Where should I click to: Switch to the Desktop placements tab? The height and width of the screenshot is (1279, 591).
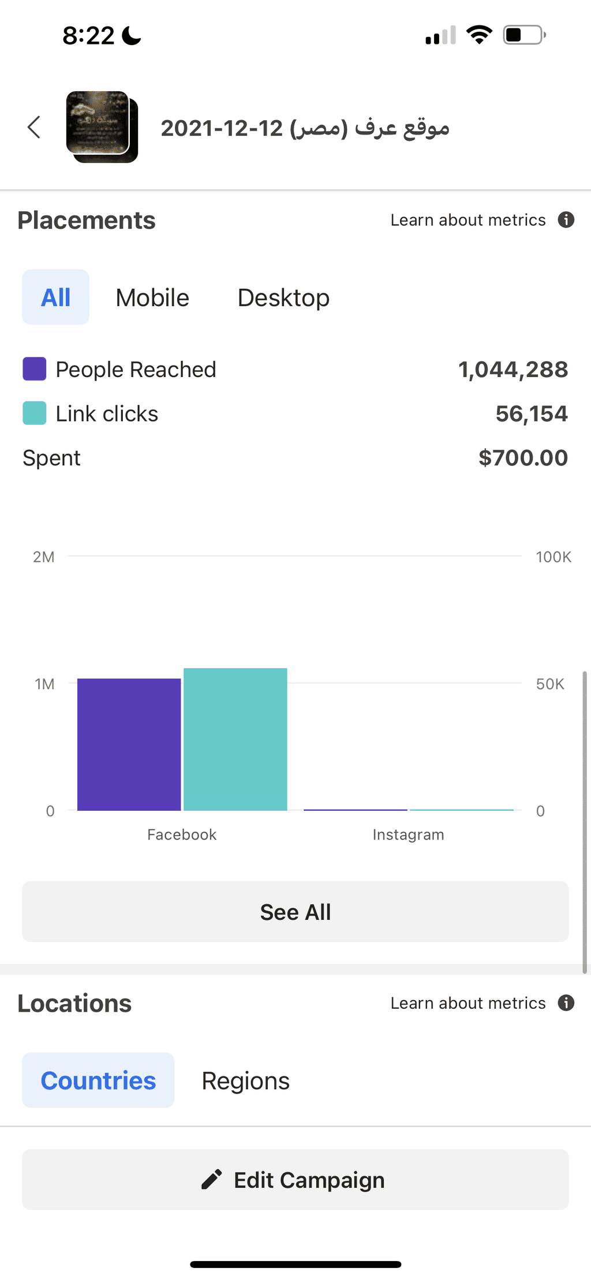tap(283, 298)
